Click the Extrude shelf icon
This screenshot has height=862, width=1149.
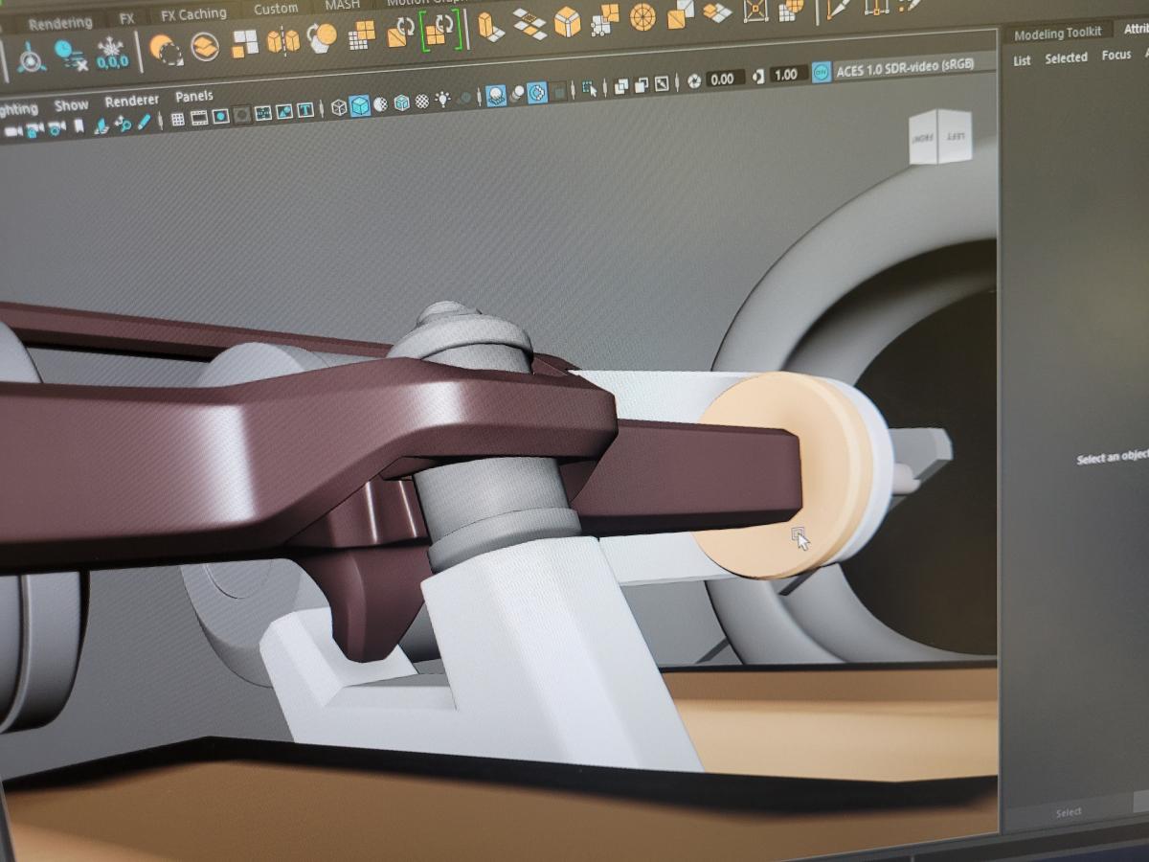point(491,26)
